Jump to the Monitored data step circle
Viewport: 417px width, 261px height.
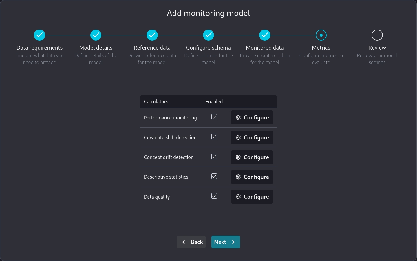point(265,35)
